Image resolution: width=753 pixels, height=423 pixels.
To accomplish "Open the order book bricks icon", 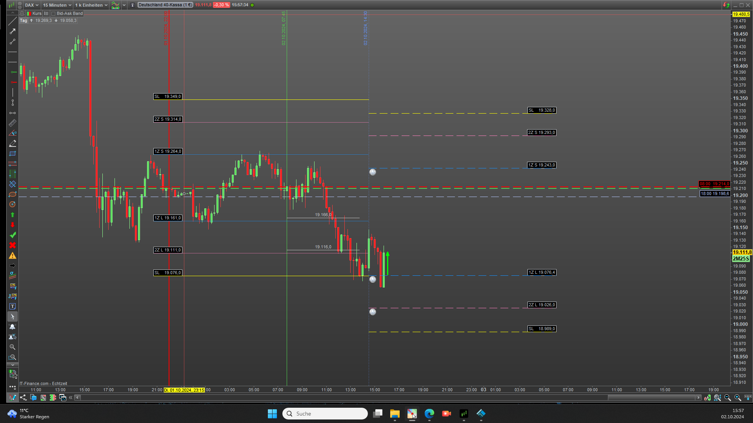I will tap(53, 398).
